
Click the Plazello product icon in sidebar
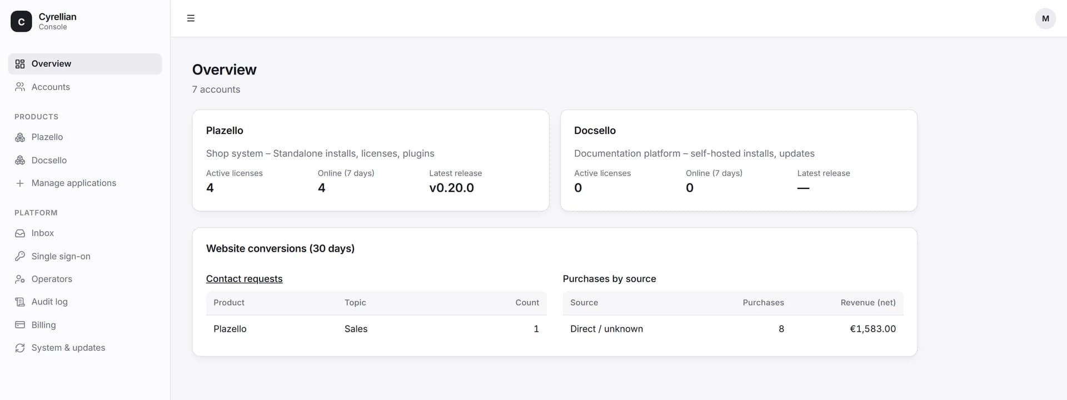click(x=20, y=137)
